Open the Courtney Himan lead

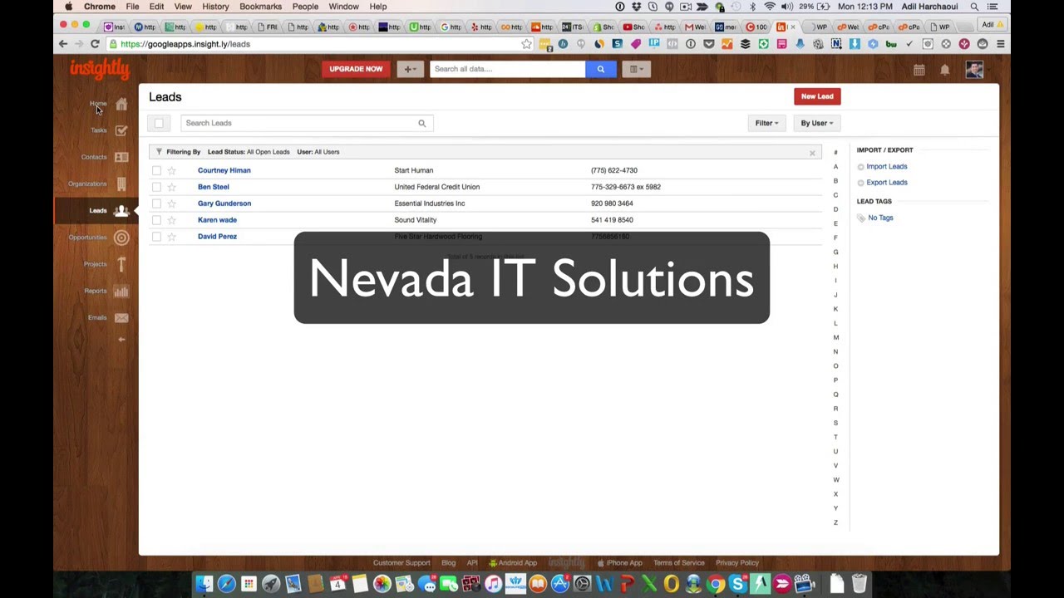(224, 170)
